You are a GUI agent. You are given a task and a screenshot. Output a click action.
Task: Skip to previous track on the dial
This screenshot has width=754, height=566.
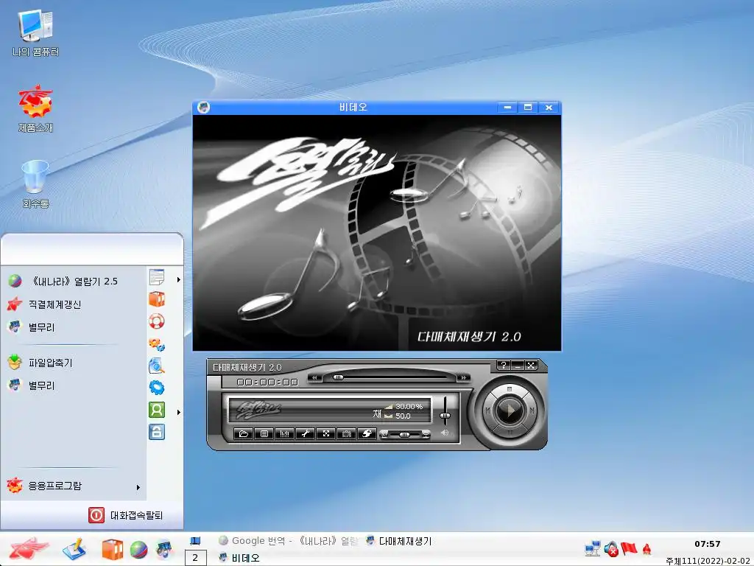point(487,410)
